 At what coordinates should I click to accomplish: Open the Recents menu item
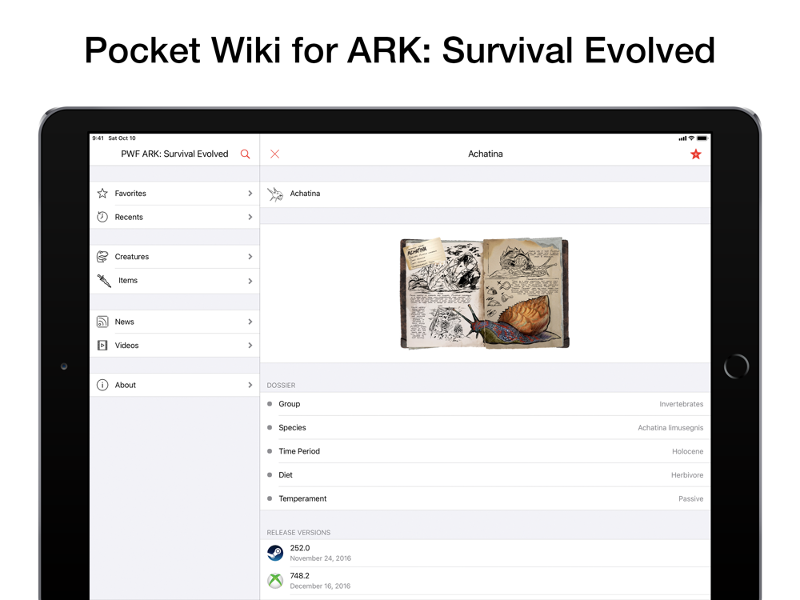174,217
